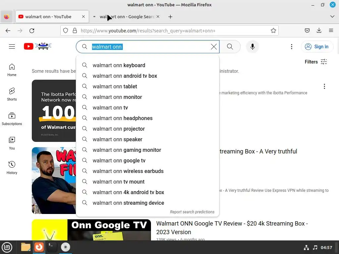Bookmark this page with the star icon
Viewport: 339px width, 254px height.
273,31
